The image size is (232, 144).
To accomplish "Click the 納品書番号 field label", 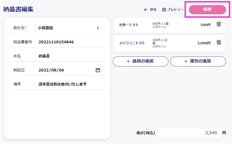I will point(22,42).
